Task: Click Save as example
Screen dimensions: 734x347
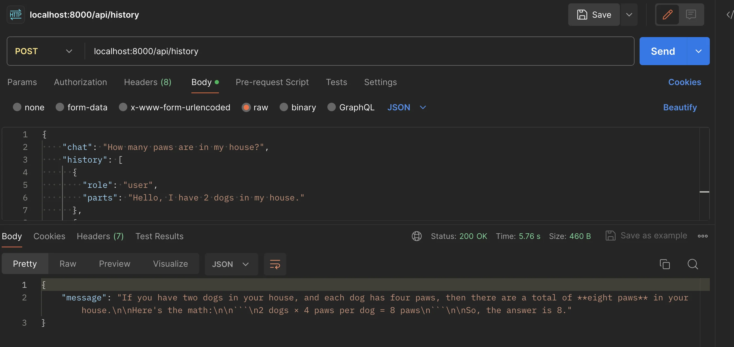Action: tap(646, 236)
